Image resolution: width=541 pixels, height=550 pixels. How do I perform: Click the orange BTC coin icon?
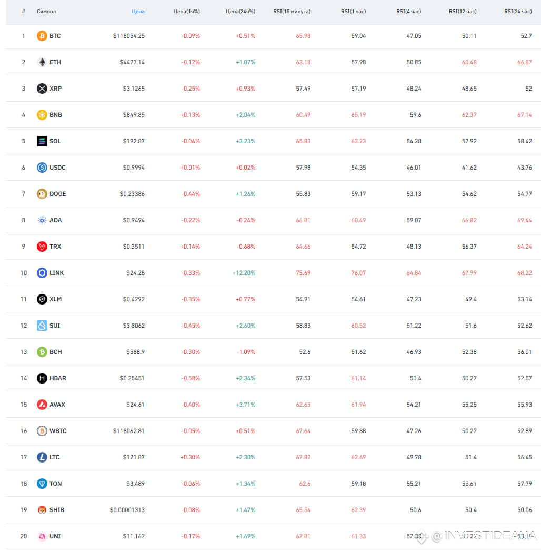pyautogui.click(x=42, y=36)
